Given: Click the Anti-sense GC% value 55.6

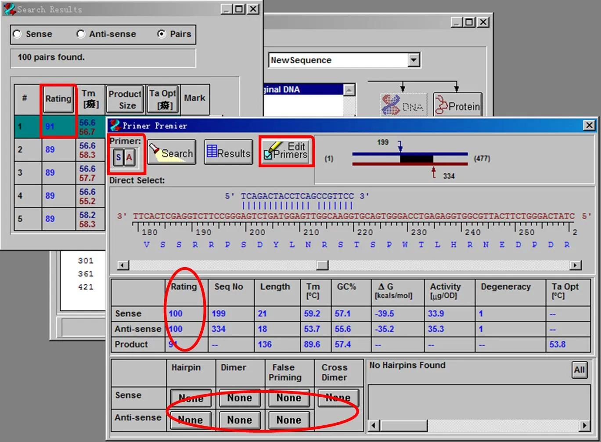Looking at the screenshot, I should (343, 329).
